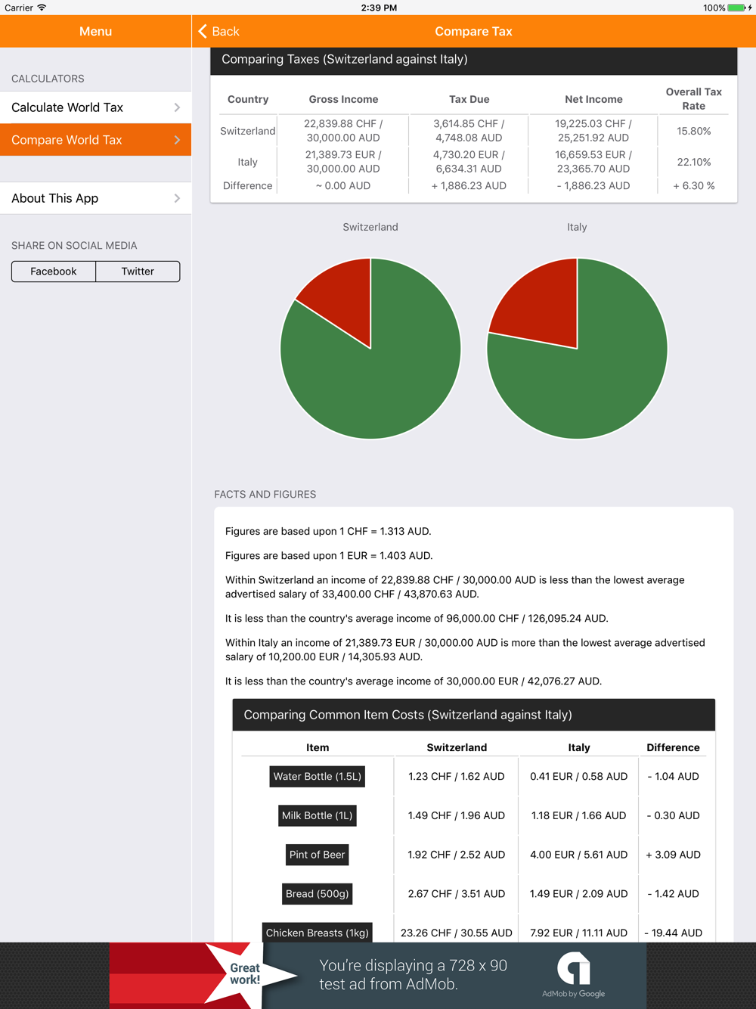
Task: Tap Switzerland net income 19,225.03 CHF cell
Action: pos(593,131)
